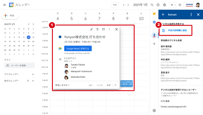Click the account profile avatar
Image resolution: width=203 pixels, height=115 pixels.
pyautogui.click(x=198, y=5)
